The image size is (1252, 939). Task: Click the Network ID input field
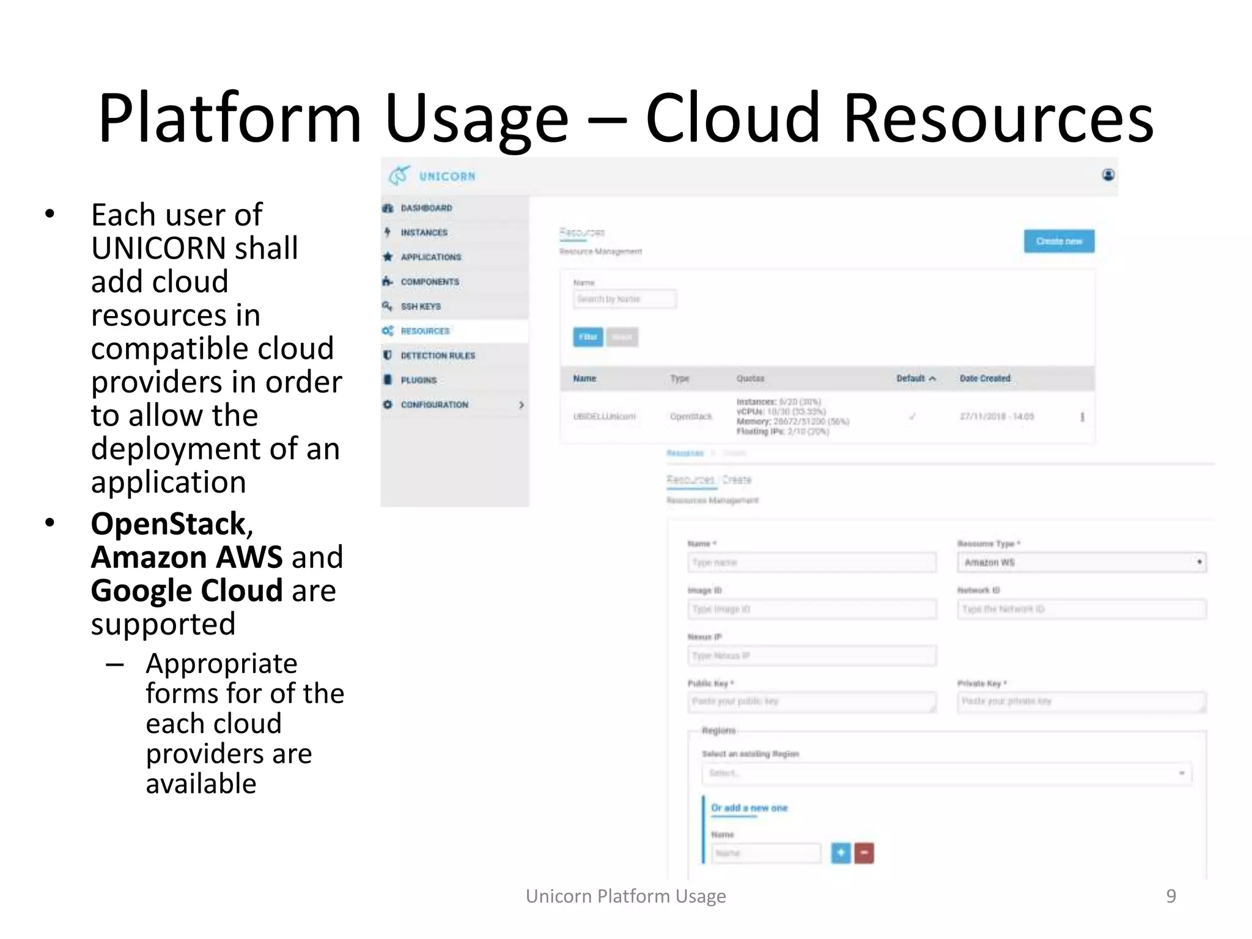[1081, 609]
